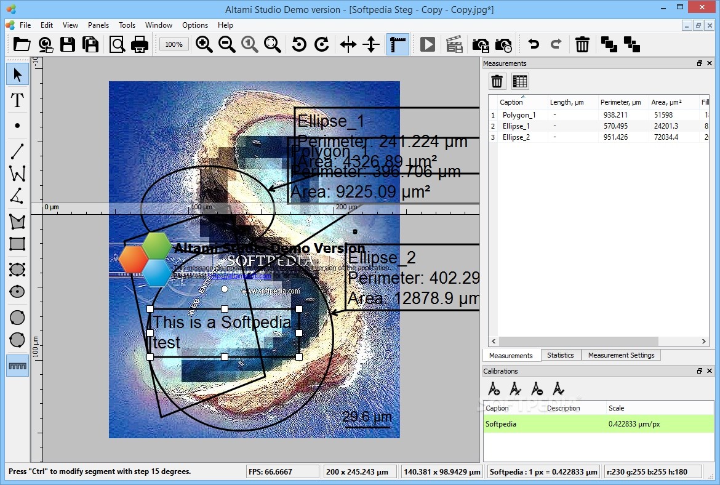Select the polyline tool
720x485 pixels.
click(x=17, y=174)
